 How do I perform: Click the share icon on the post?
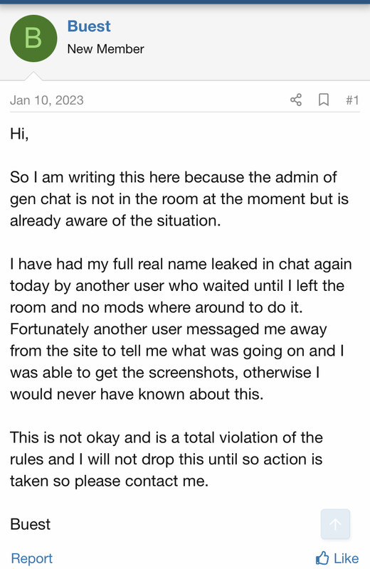tap(296, 100)
